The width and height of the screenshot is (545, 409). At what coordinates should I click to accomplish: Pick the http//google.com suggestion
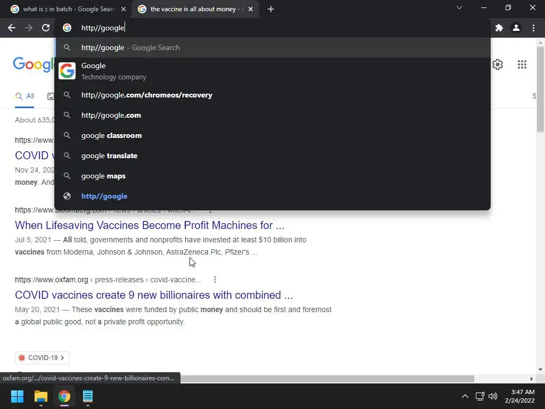pos(272,115)
